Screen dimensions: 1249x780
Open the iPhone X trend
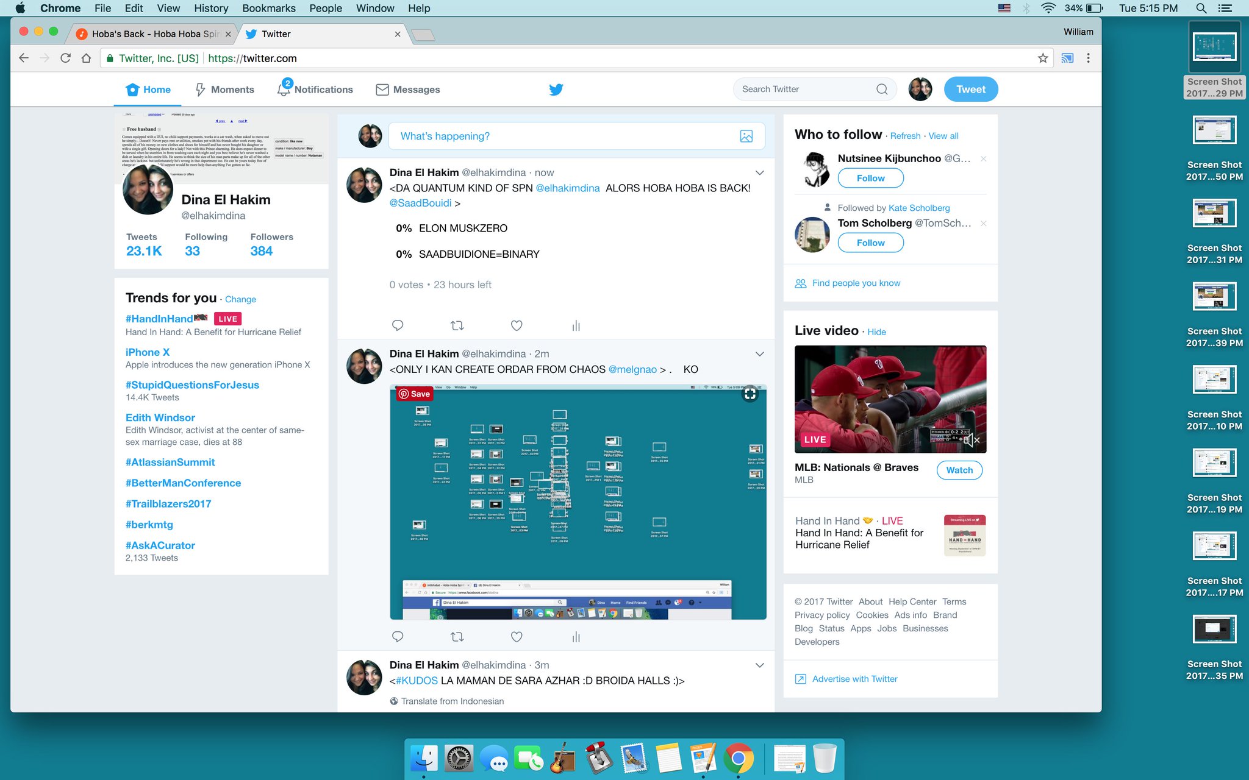point(148,352)
